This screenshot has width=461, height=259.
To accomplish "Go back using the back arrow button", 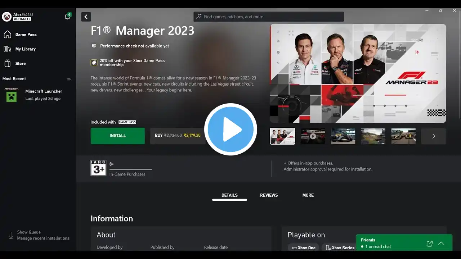I will [86, 17].
